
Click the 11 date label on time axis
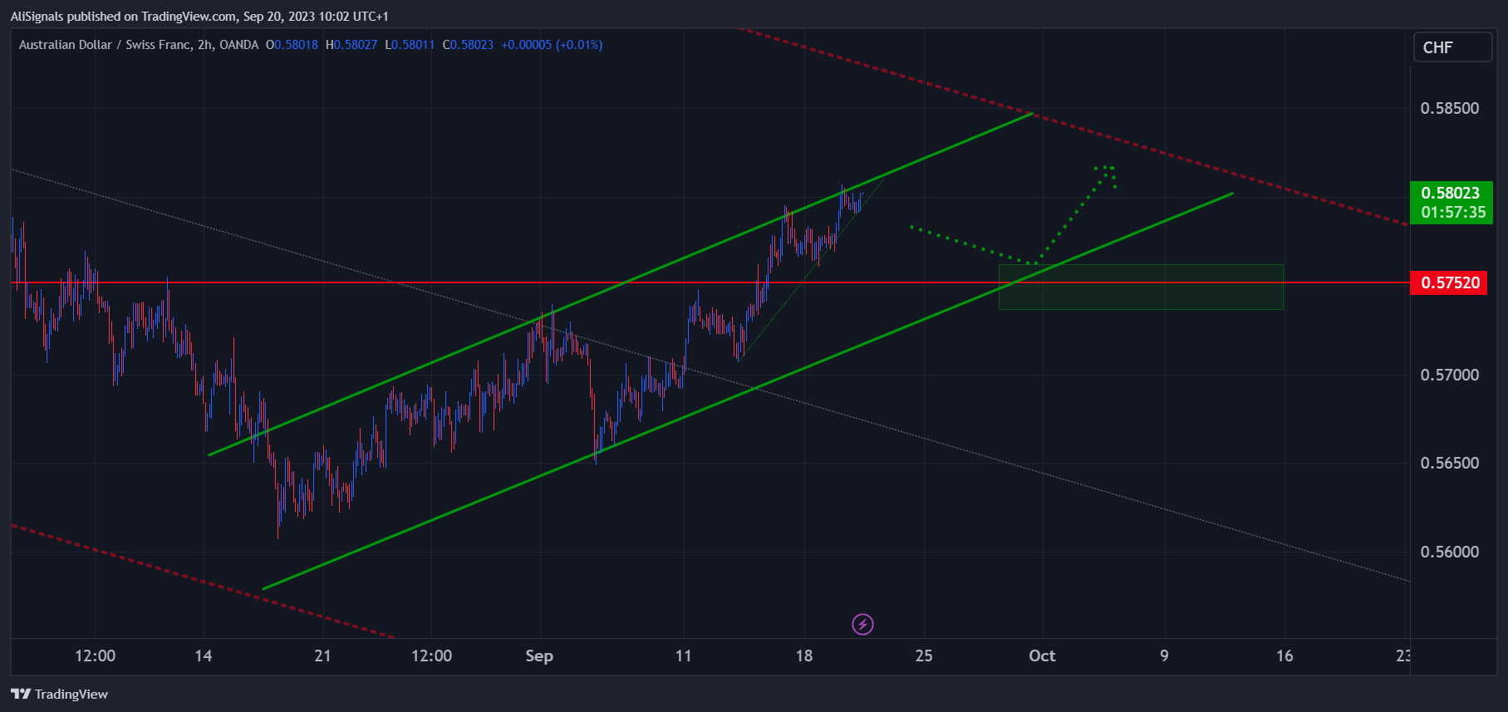683,656
